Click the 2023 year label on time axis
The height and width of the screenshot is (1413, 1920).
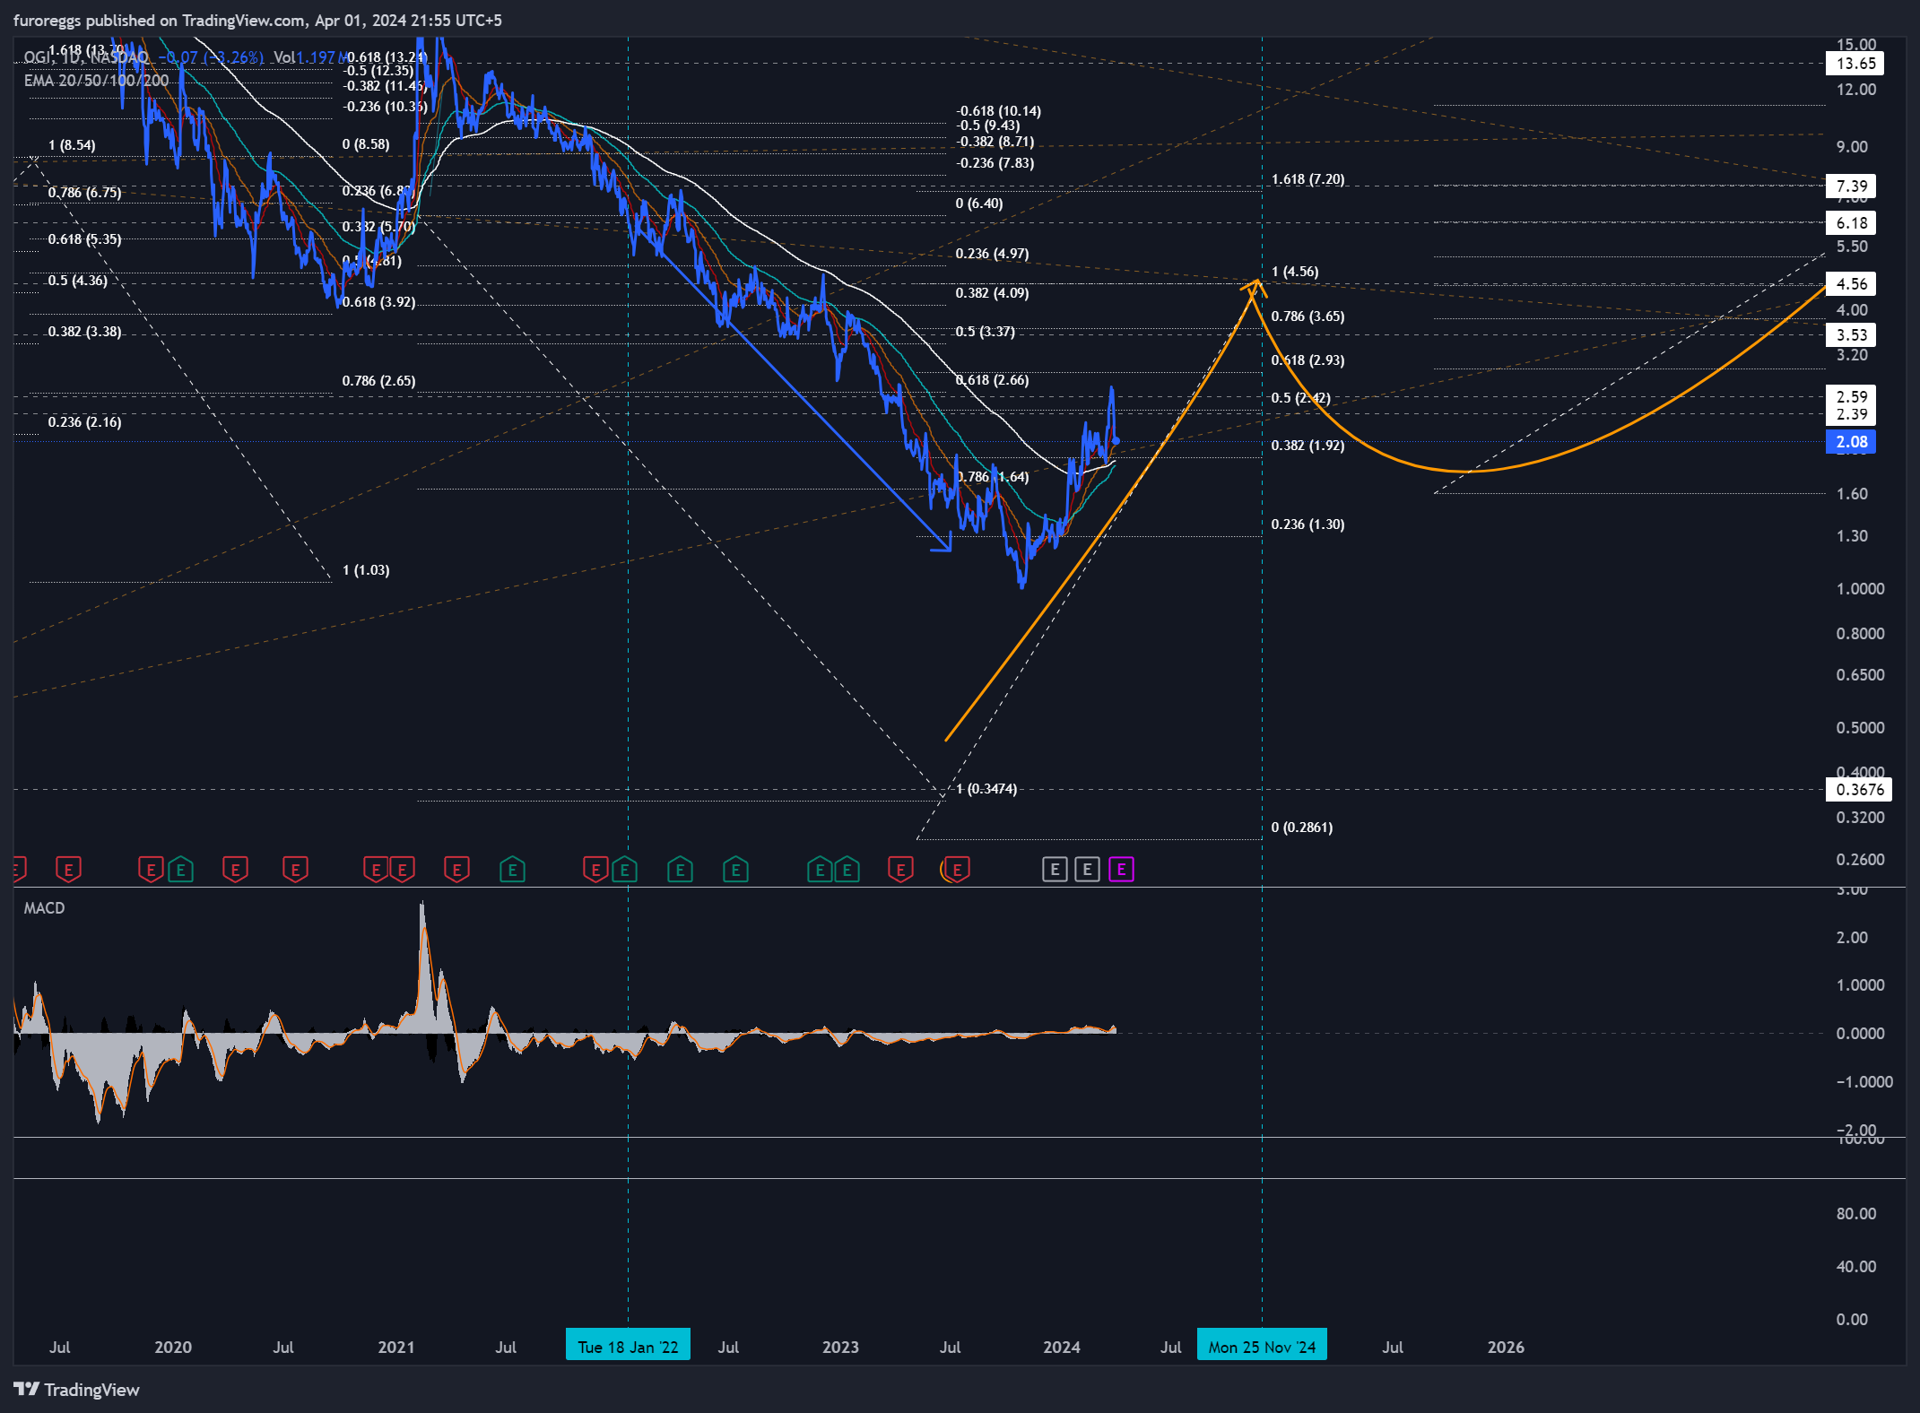[840, 1347]
